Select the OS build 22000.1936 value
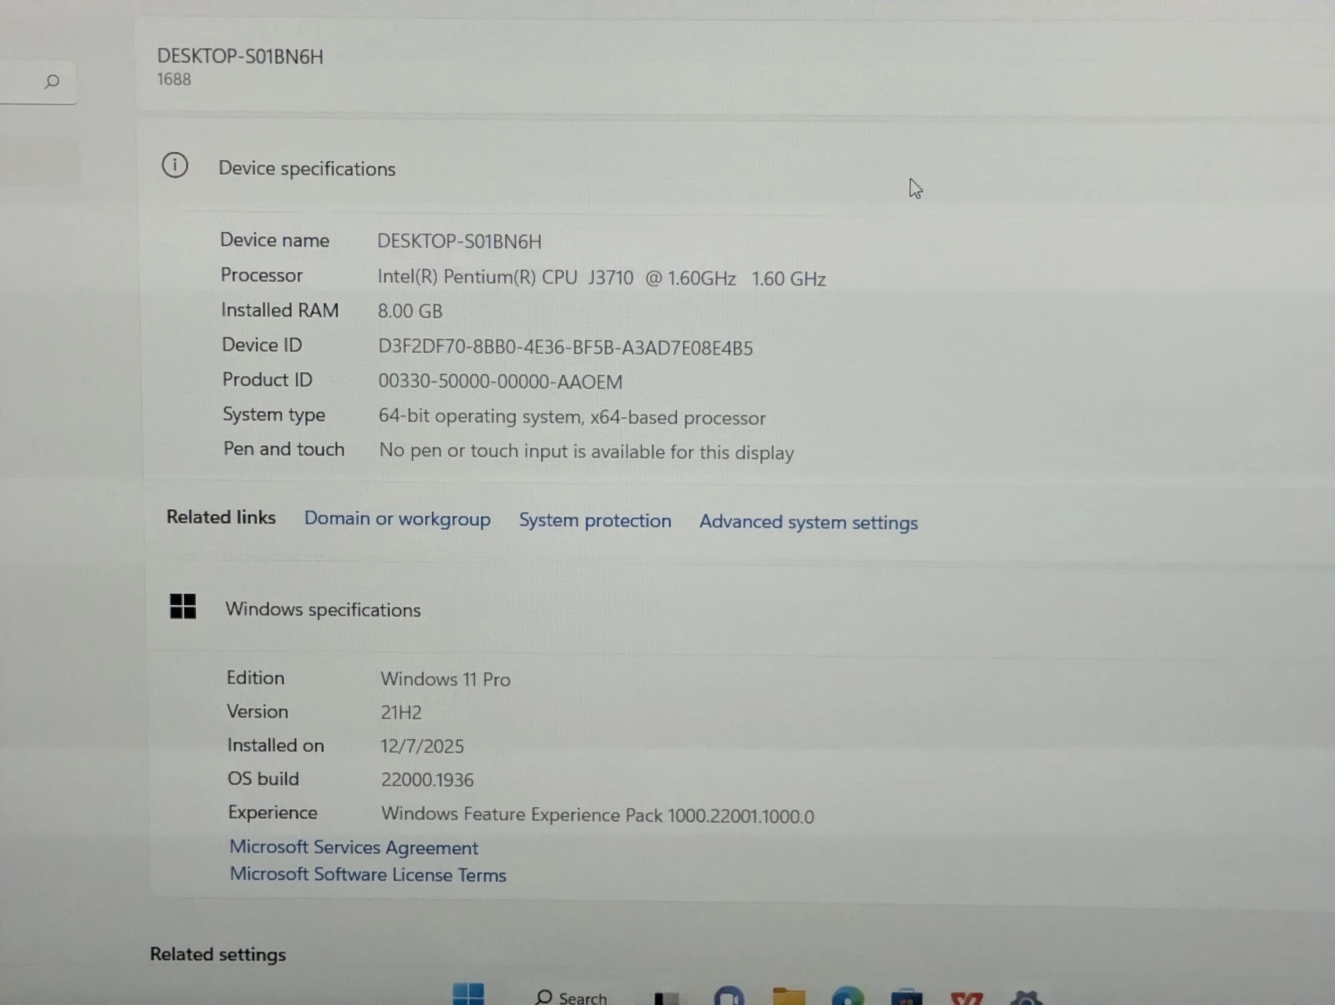 click(x=427, y=779)
